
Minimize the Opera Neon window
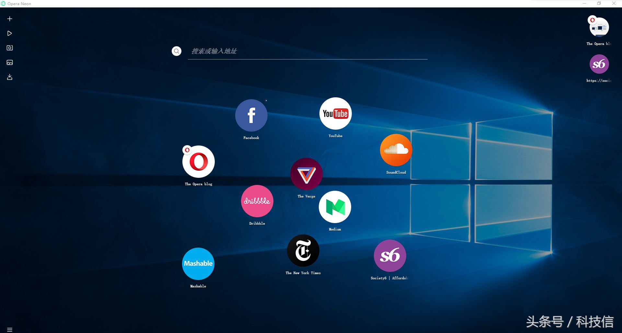coord(584,4)
